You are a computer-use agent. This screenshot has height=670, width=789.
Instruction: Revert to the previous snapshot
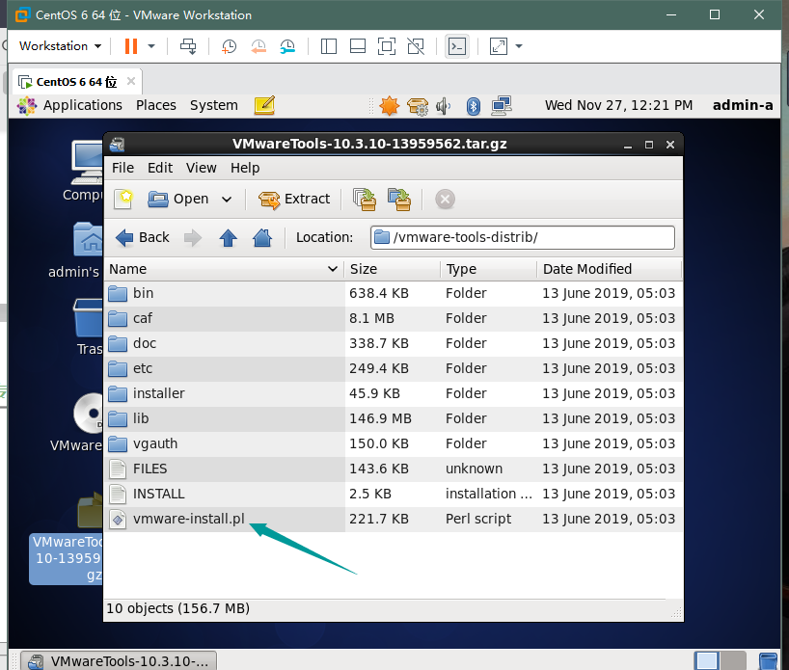(x=258, y=46)
